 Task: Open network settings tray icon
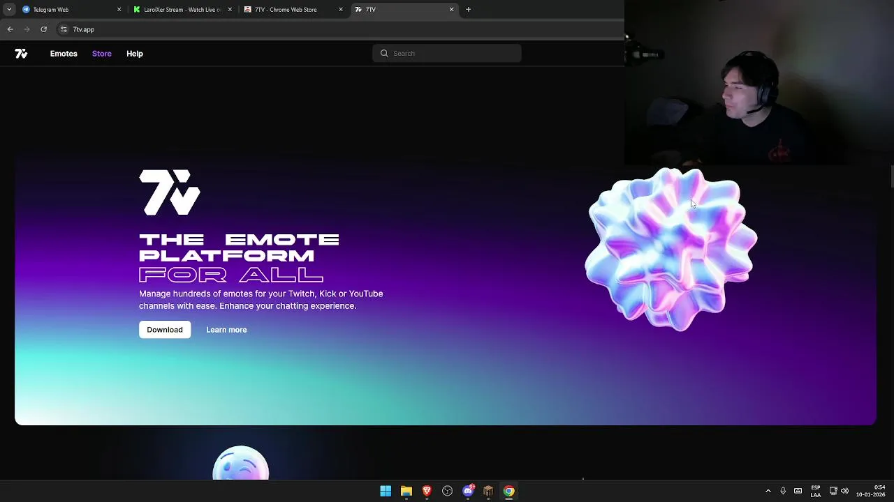(833, 491)
